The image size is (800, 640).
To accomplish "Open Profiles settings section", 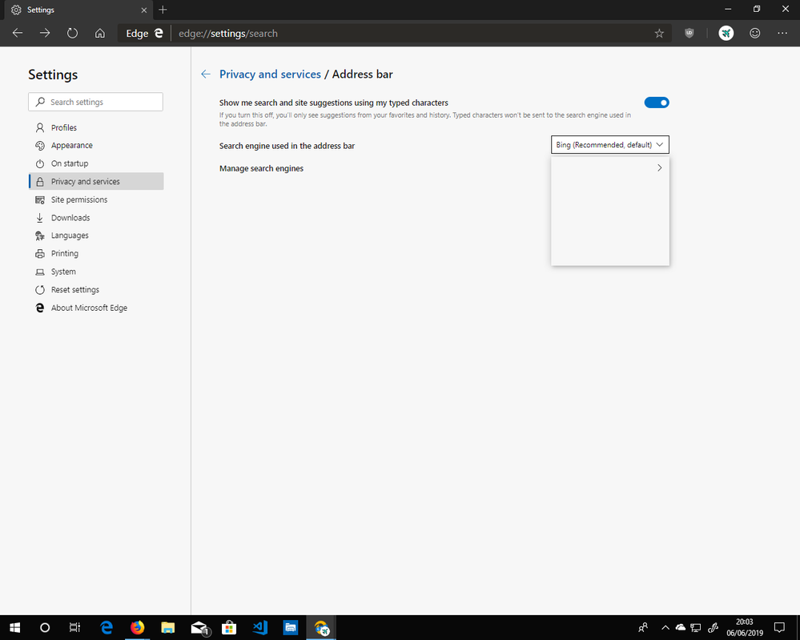I will 96,127.
